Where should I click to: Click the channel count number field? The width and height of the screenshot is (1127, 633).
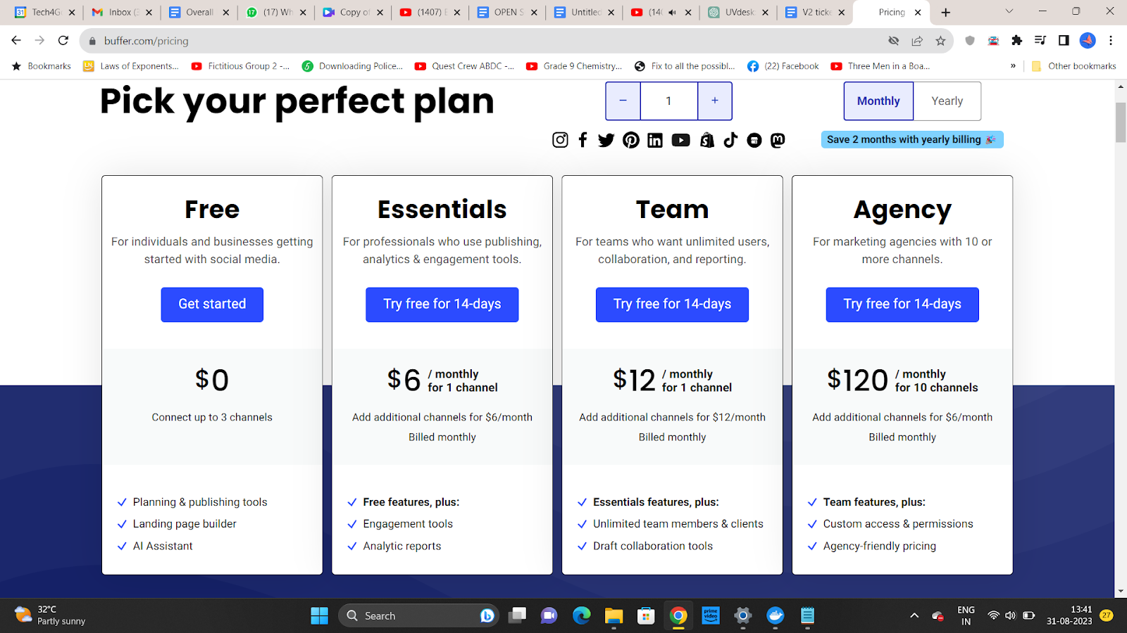point(668,101)
